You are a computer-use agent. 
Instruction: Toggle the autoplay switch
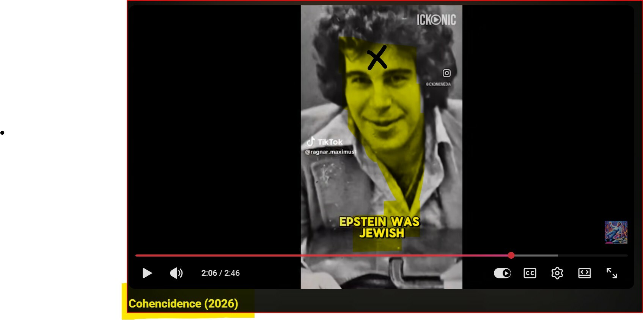coord(502,273)
